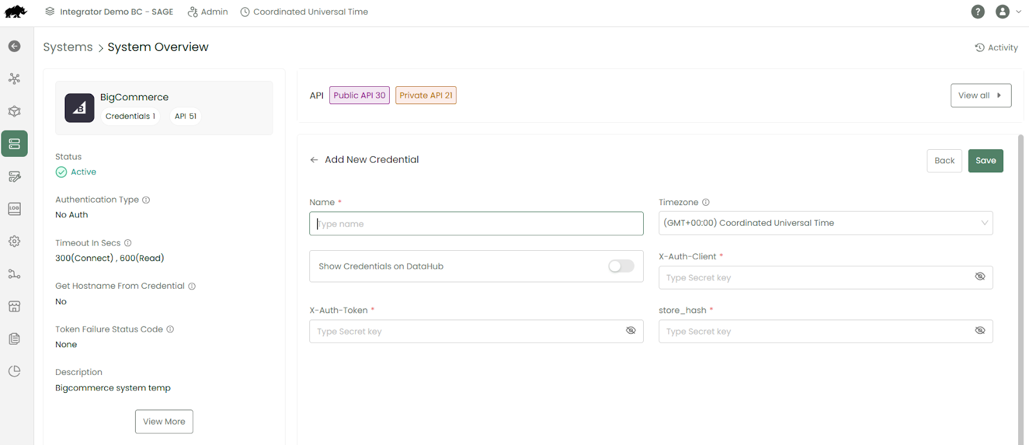The image size is (1029, 445).
Task: Open the documents sidebar icon
Action: pyautogui.click(x=14, y=339)
